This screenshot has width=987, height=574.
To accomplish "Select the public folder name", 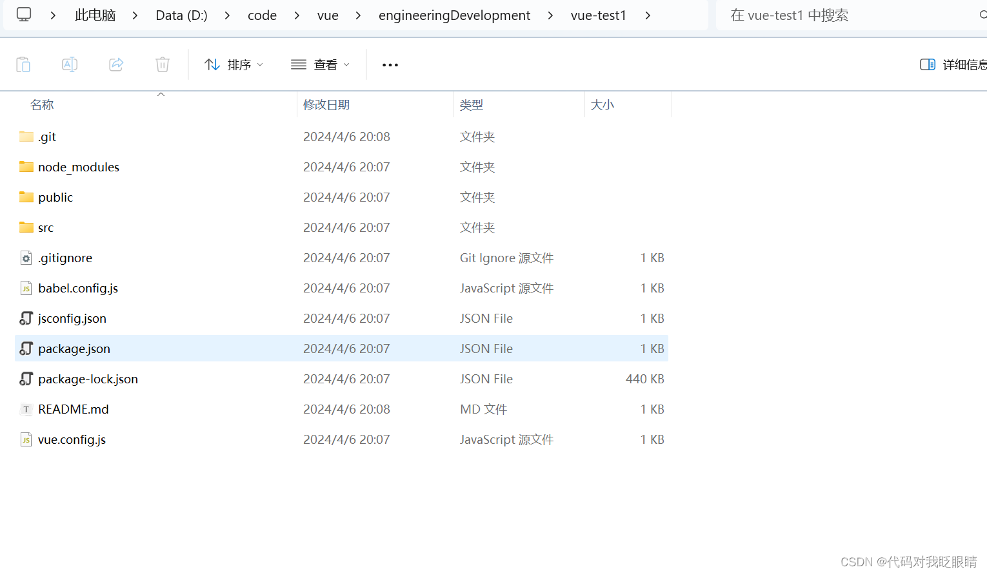I will [x=55, y=197].
